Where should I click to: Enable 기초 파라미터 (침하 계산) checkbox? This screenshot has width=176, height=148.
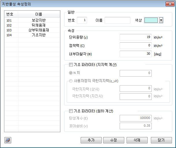71,111
